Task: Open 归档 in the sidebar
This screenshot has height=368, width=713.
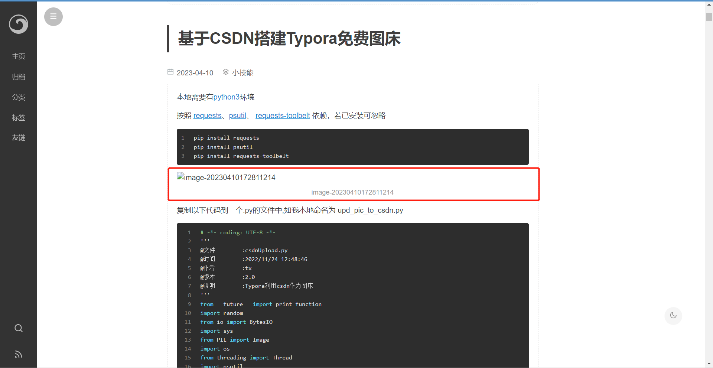Action: tap(19, 77)
